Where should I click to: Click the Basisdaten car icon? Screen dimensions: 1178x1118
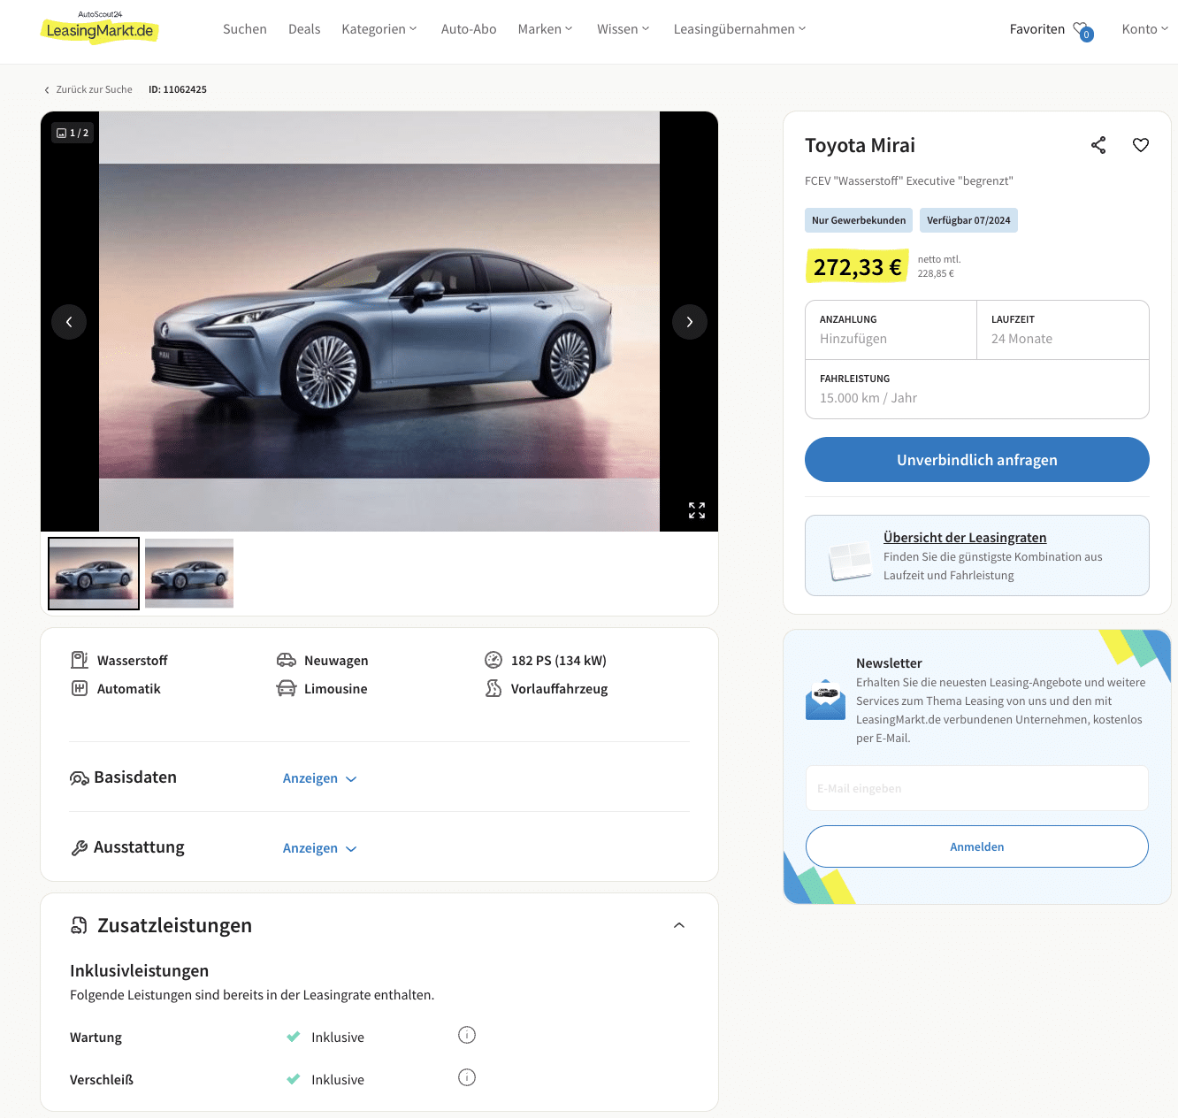[80, 778]
